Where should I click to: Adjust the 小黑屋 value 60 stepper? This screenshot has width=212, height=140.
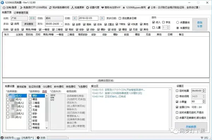point(204,102)
